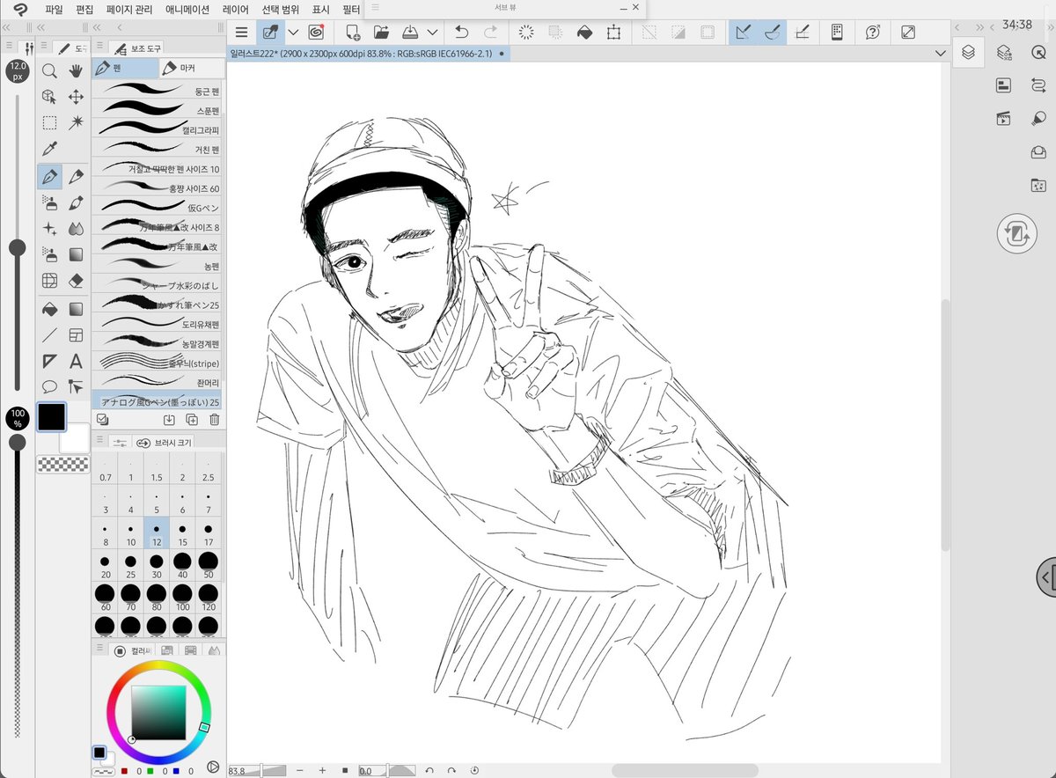
Task: Switch to the 마커 sub tool tab
Action: pyautogui.click(x=191, y=68)
